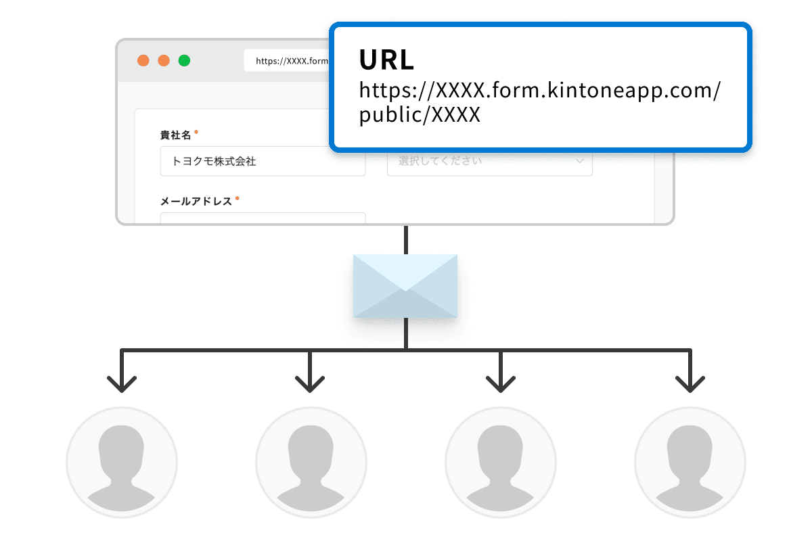The image size is (812, 541).
Task: Click the dropdown chevron arrow
Action: point(579,160)
